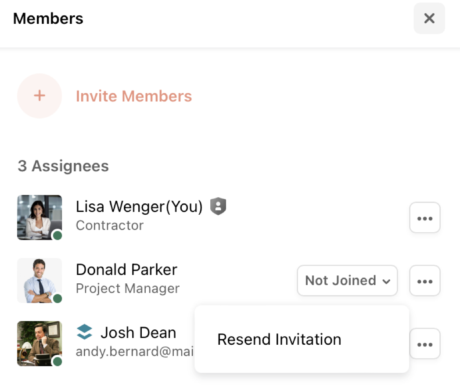The width and height of the screenshot is (460, 390).
Task: Open Invite Members link
Action: click(134, 96)
